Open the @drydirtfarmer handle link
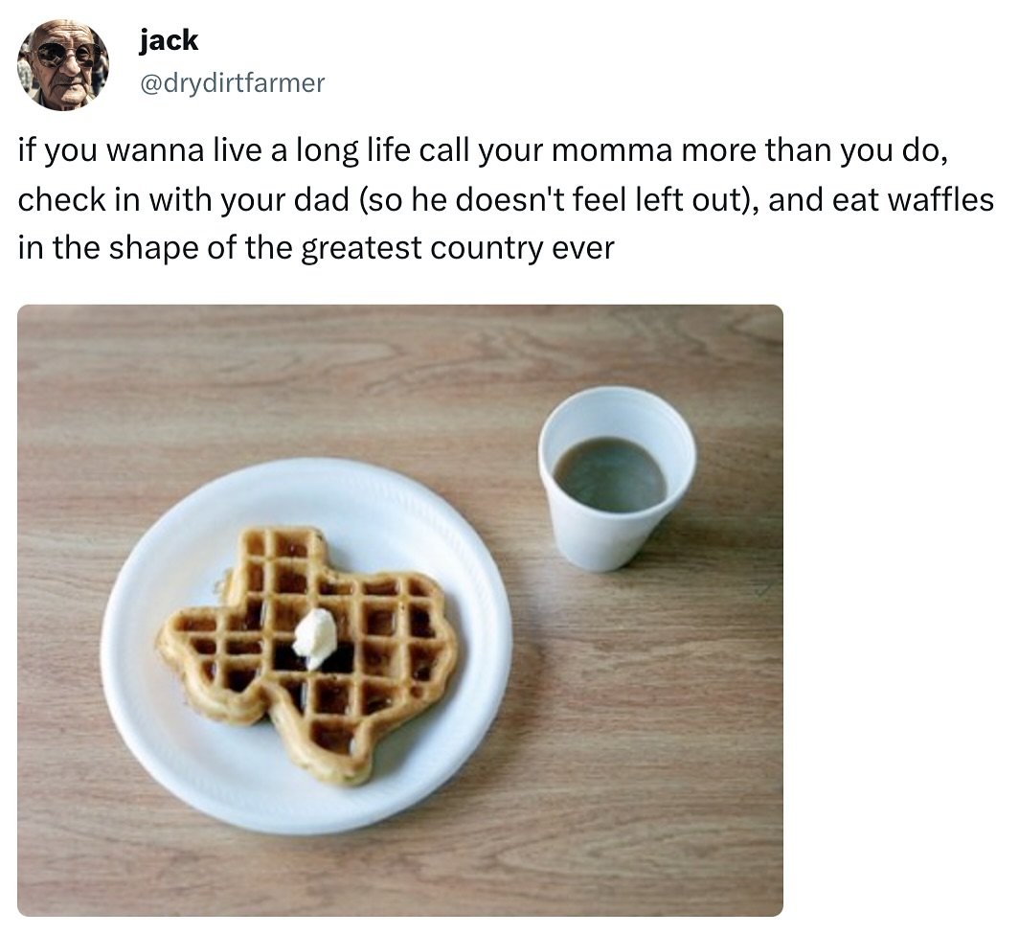The image size is (1019, 934). tap(232, 82)
